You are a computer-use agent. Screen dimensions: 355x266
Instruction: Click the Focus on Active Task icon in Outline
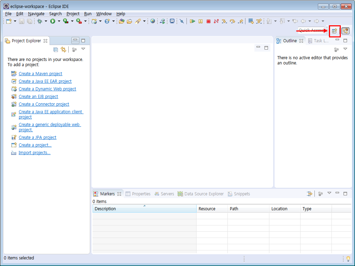[336, 49]
